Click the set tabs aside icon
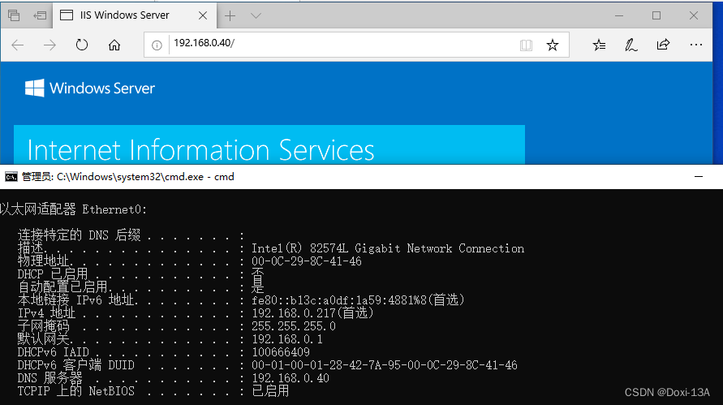The height and width of the screenshot is (405, 723). pos(40,15)
